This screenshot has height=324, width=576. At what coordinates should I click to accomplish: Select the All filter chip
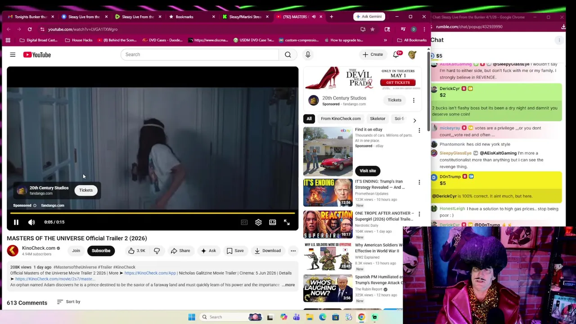pyautogui.click(x=309, y=118)
